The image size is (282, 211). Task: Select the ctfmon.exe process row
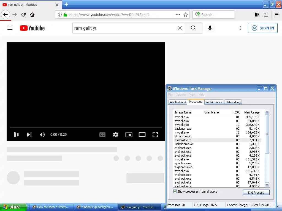(217, 136)
